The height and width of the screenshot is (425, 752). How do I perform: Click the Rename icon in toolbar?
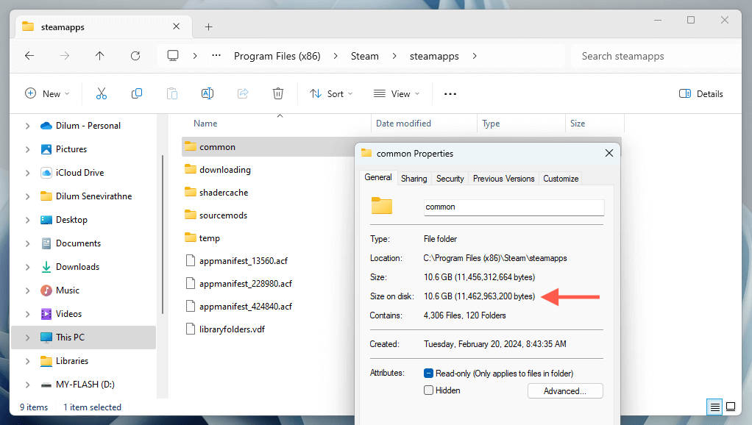pos(207,93)
